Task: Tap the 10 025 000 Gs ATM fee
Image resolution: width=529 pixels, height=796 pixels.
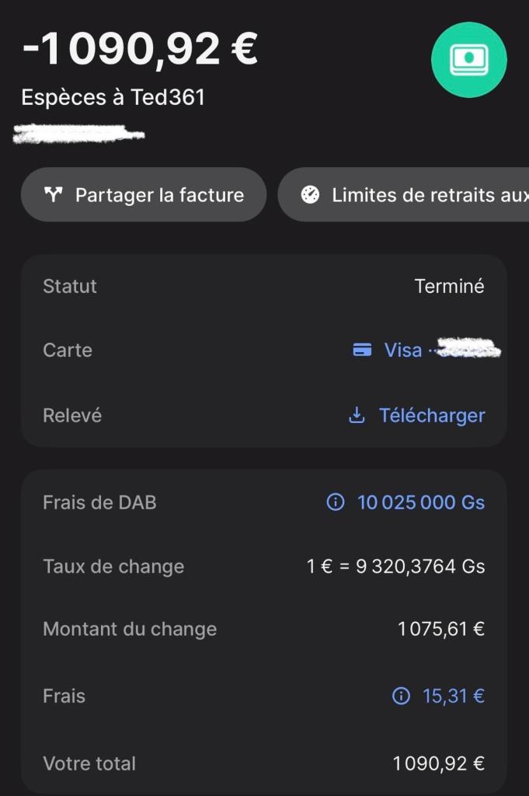Action: 420,502
